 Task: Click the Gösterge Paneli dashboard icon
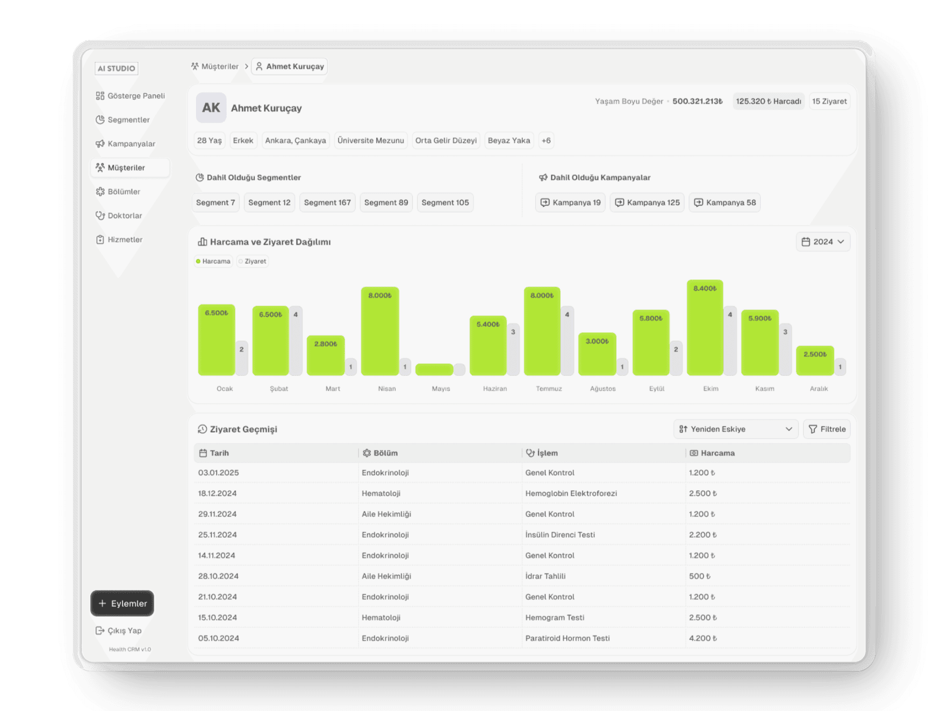point(100,96)
